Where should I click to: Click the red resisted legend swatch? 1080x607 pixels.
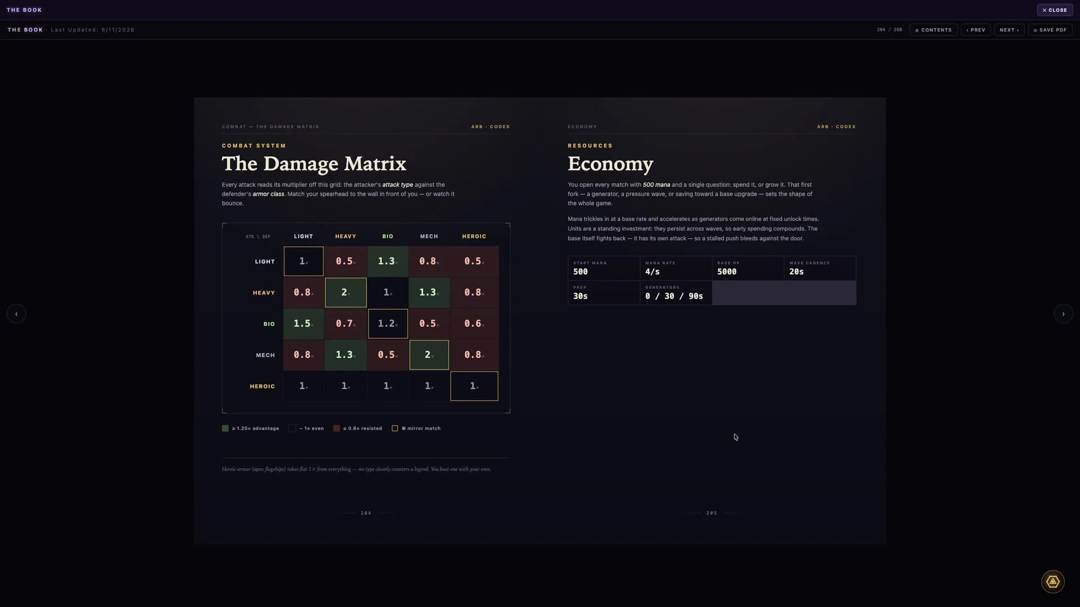click(336, 428)
